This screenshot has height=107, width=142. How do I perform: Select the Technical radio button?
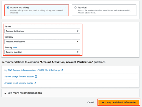[75, 7]
